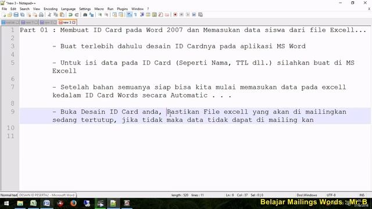Click the Open file toolbar icon
Image resolution: width=372 pixels, height=209 pixels.
click(x=10, y=15)
